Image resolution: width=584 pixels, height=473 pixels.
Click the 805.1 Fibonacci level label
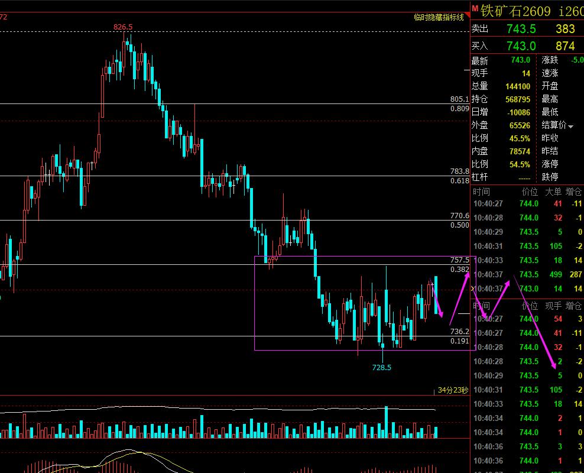click(x=460, y=99)
